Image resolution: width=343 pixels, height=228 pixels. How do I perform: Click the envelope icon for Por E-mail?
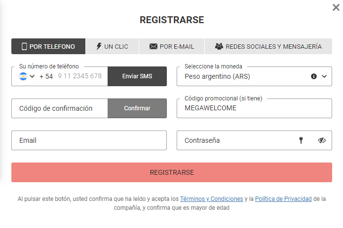pyautogui.click(x=153, y=47)
